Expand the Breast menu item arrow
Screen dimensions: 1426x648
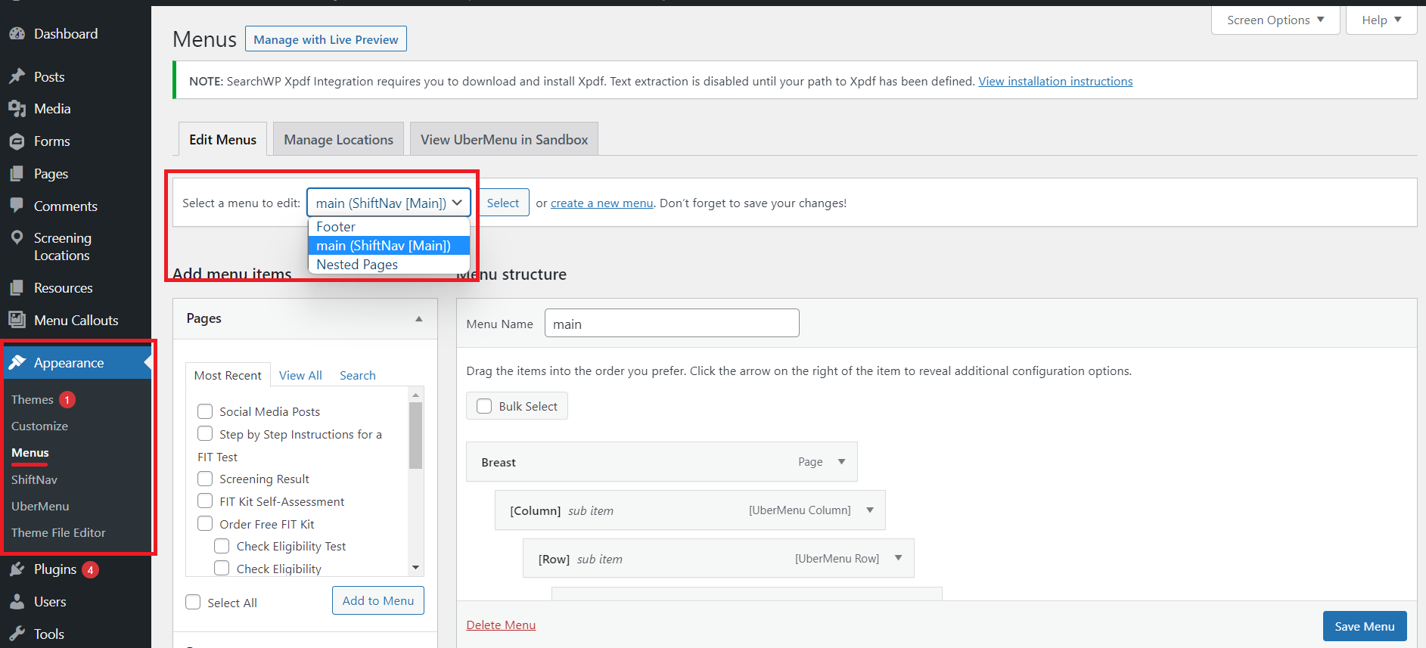pos(841,462)
